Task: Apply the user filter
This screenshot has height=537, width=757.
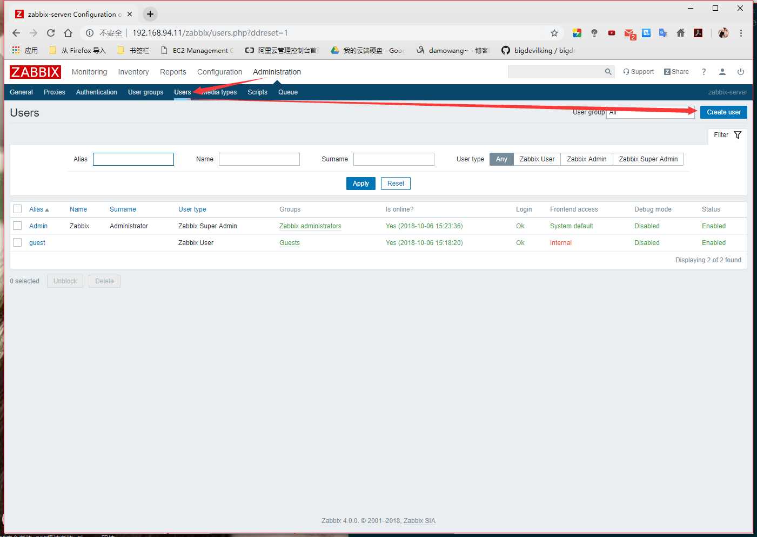Action: [360, 183]
